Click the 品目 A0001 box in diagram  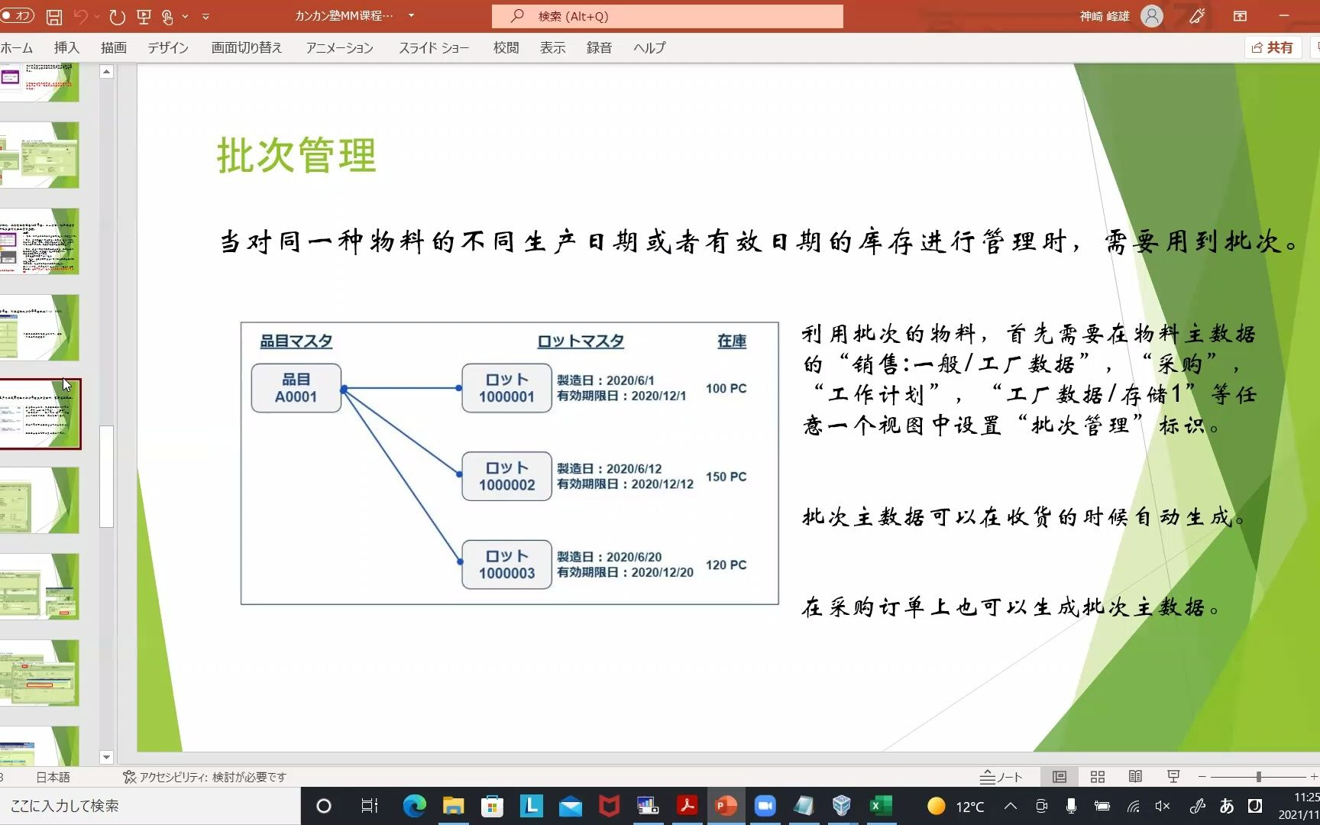296,388
